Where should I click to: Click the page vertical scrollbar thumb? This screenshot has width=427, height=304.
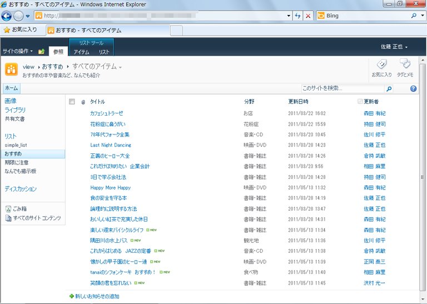pos(423,177)
